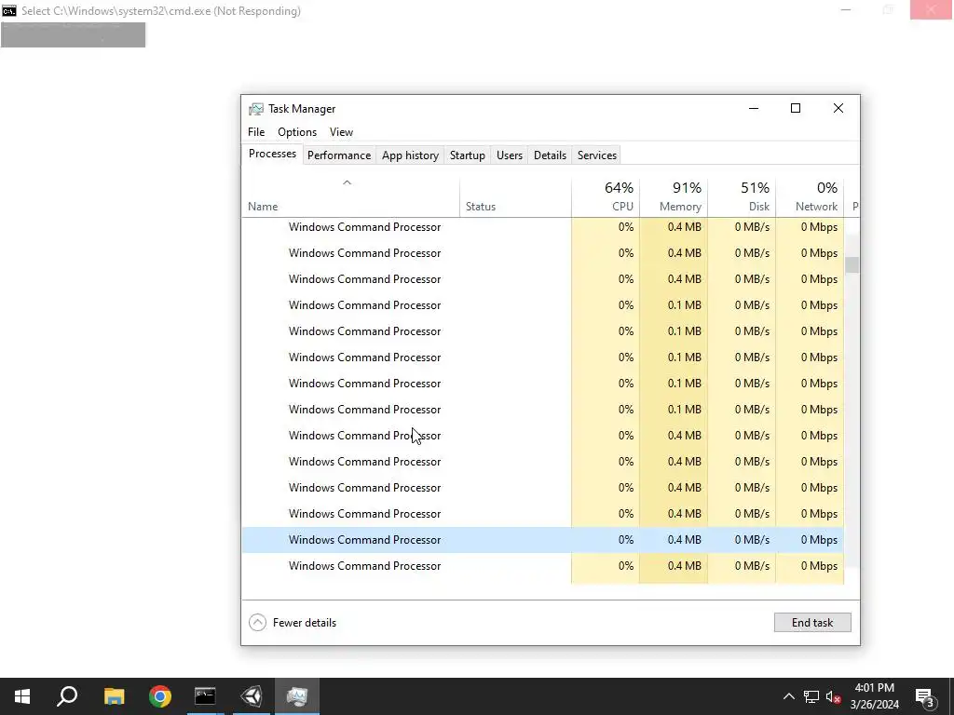Image resolution: width=954 pixels, height=715 pixels.
Task: Close the Task Manager window
Action: point(838,108)
